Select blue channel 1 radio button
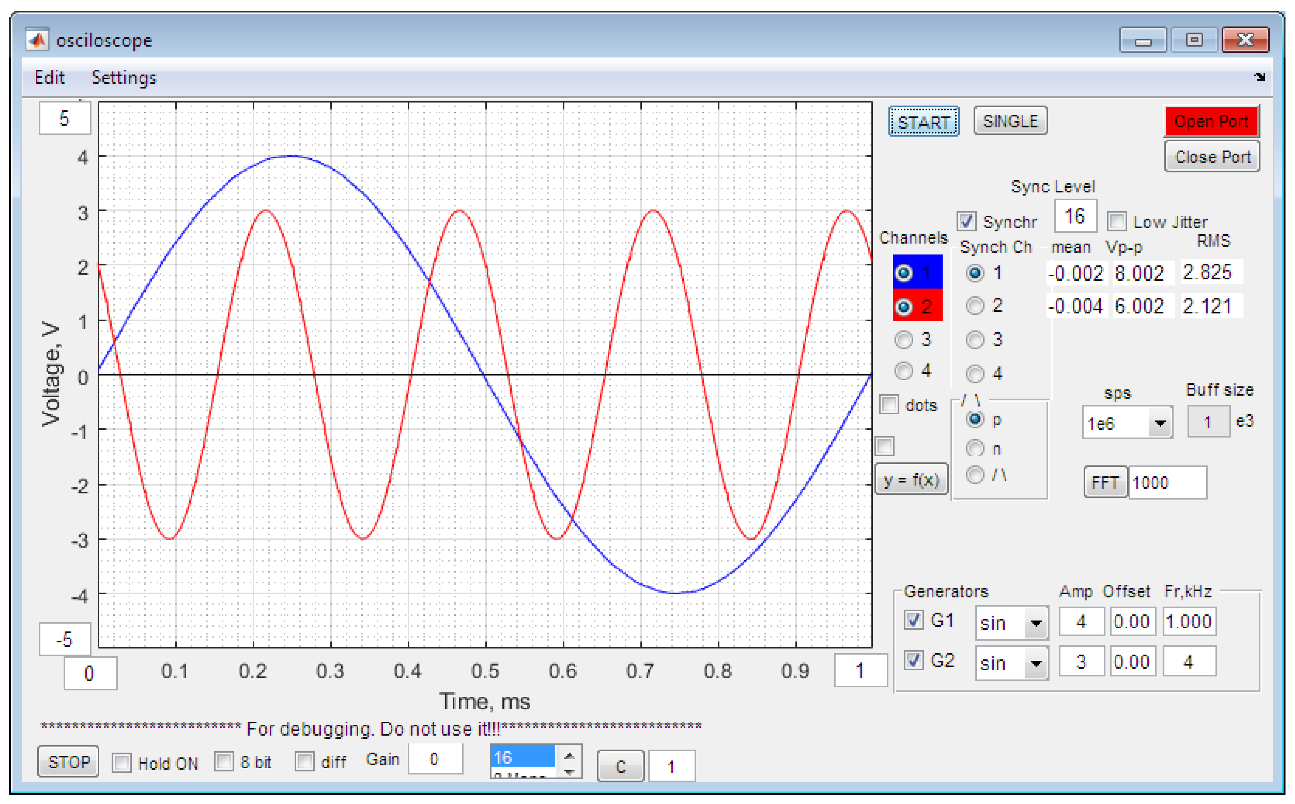Viewport: 1295px width, 804px height. point(904,273)
